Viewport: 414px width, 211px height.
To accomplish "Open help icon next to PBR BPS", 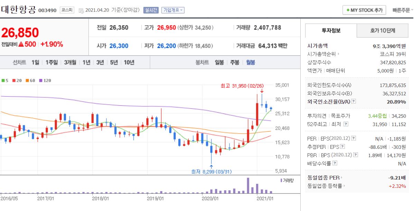I will click(356, 155).
